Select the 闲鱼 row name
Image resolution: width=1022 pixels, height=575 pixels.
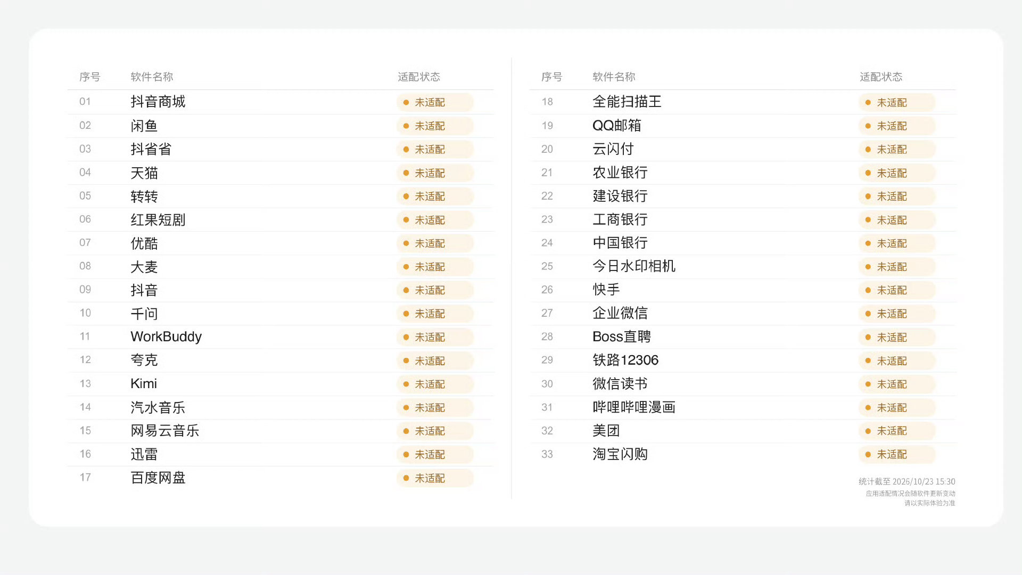(144, 126)
